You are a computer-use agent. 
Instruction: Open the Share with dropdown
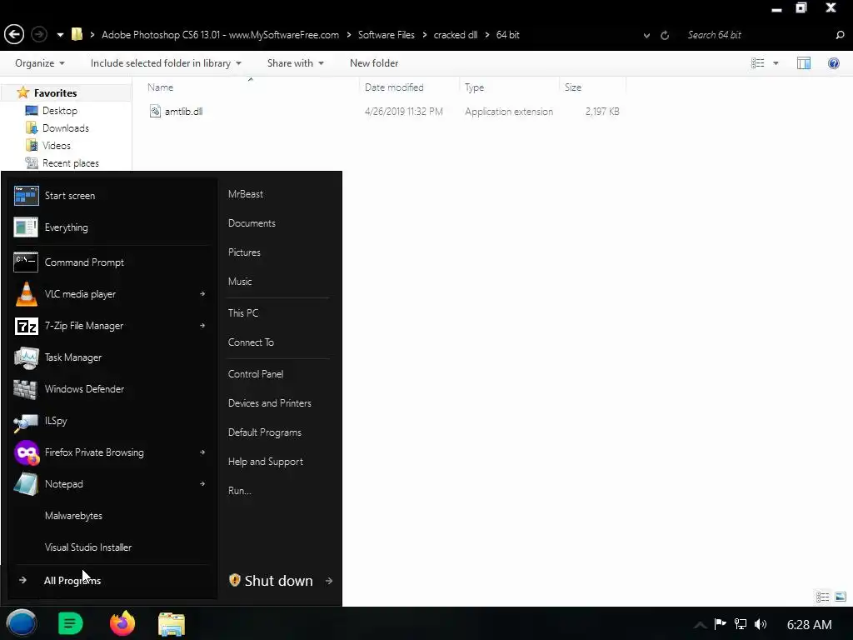296,63
